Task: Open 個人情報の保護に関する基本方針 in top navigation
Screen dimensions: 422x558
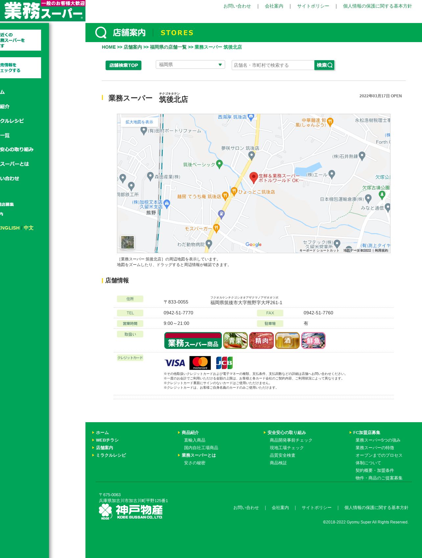Action: [x=377, y=6]
